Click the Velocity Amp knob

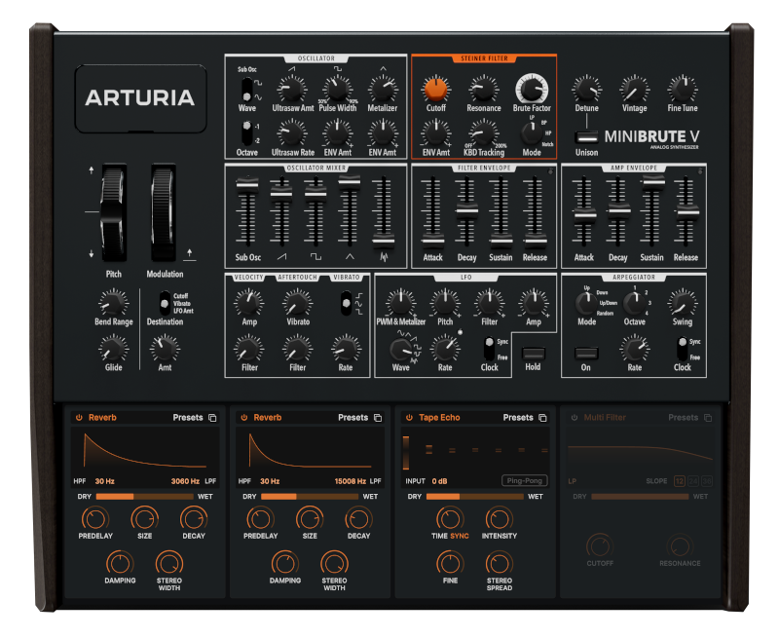pyautogui.click(x=249, y=303)
